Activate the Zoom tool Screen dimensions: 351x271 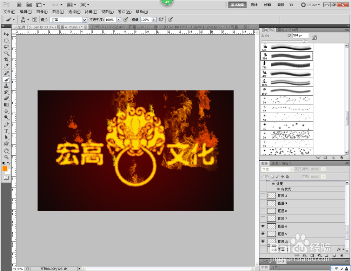(6, 157)
